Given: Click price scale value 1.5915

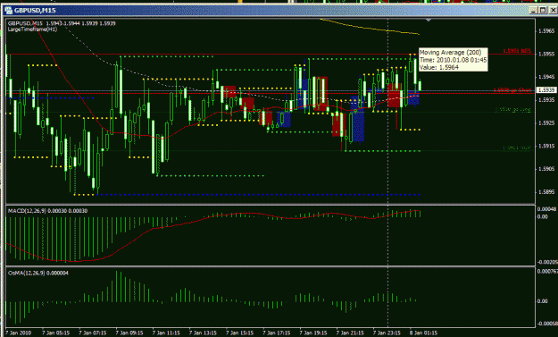Looking at the screenshot, I should tap(546, 146).
